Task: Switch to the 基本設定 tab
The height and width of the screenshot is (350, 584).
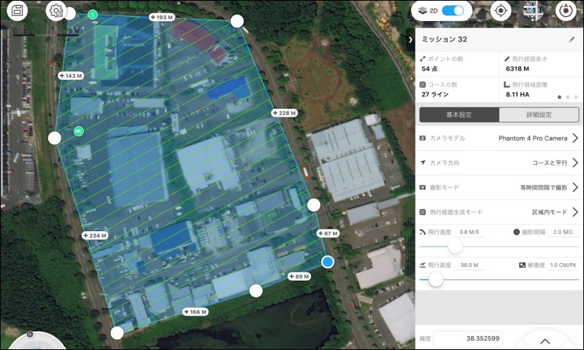Action: pos(459,114)
